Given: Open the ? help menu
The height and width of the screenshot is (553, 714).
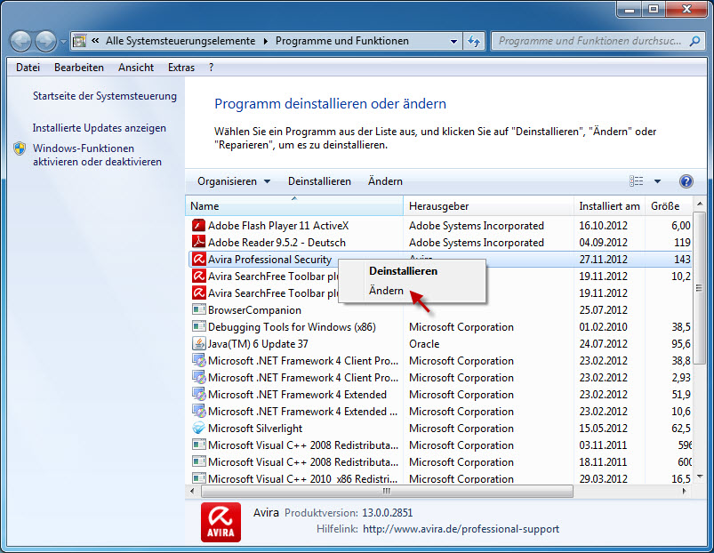Looking at the screenshot, I should click(x=211, y=68).
